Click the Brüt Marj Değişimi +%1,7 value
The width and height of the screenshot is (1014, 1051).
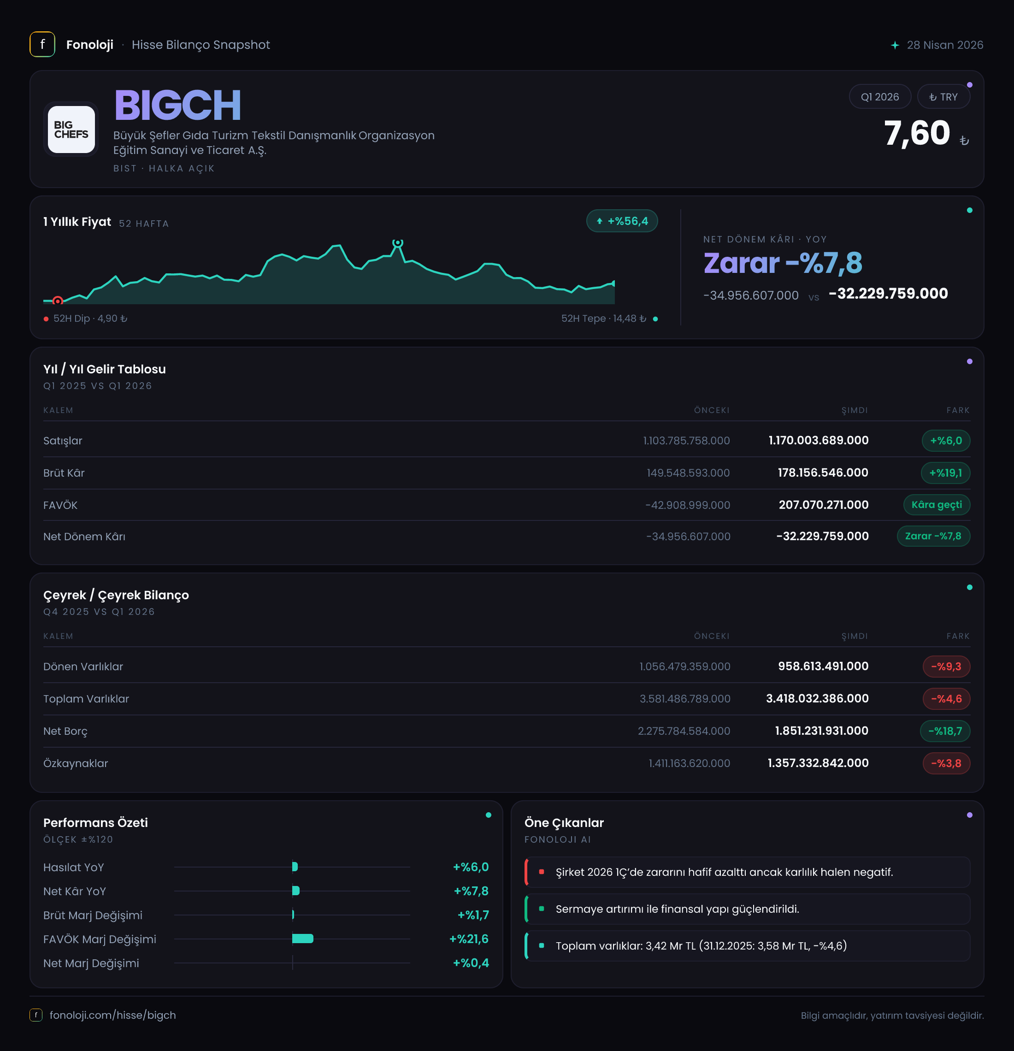click(473, 915)
